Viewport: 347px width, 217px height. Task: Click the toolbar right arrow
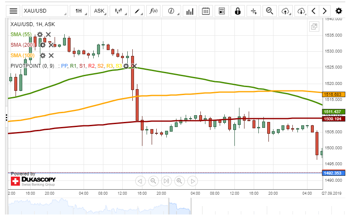324,11
